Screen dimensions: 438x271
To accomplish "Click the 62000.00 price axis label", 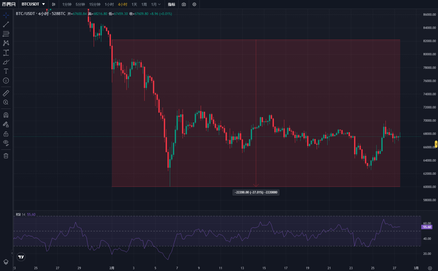I will 430,174.
